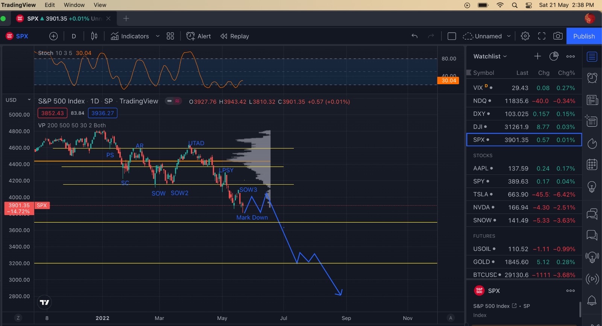Image resolution: width=602 pixels, height=326 pixels.
Task: Open chart settings gear icon
Action: tap(525, 36)
